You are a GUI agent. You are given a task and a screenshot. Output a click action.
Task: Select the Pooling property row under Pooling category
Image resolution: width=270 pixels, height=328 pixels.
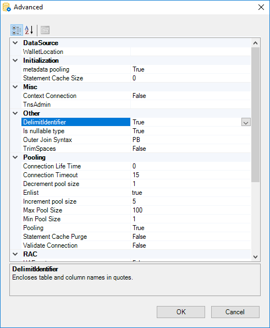pyautogui.click(x=76, y=228)
